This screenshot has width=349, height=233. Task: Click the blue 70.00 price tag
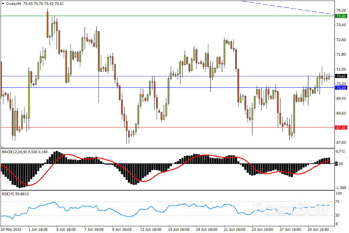coord(341,88)
